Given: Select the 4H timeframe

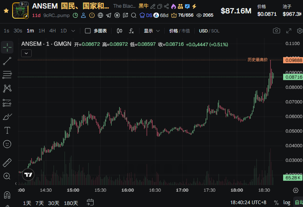Looking at the screenshot, I should pos(53,31).
